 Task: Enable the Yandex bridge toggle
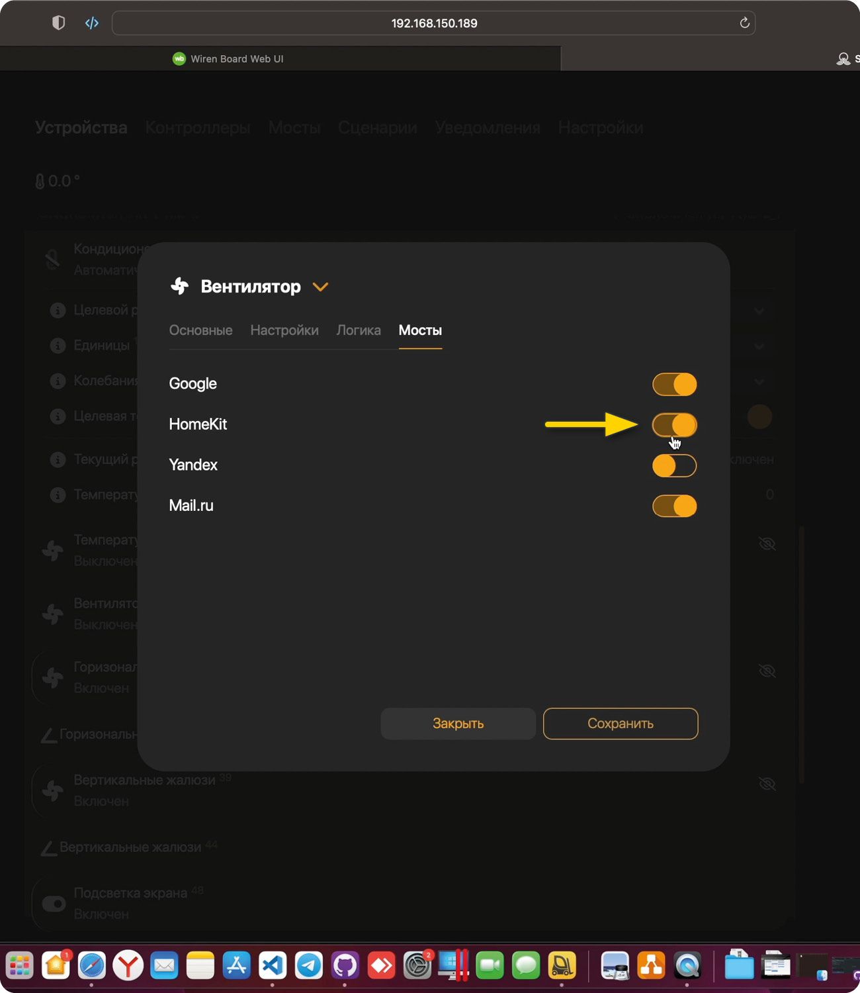tap(674, 466)
